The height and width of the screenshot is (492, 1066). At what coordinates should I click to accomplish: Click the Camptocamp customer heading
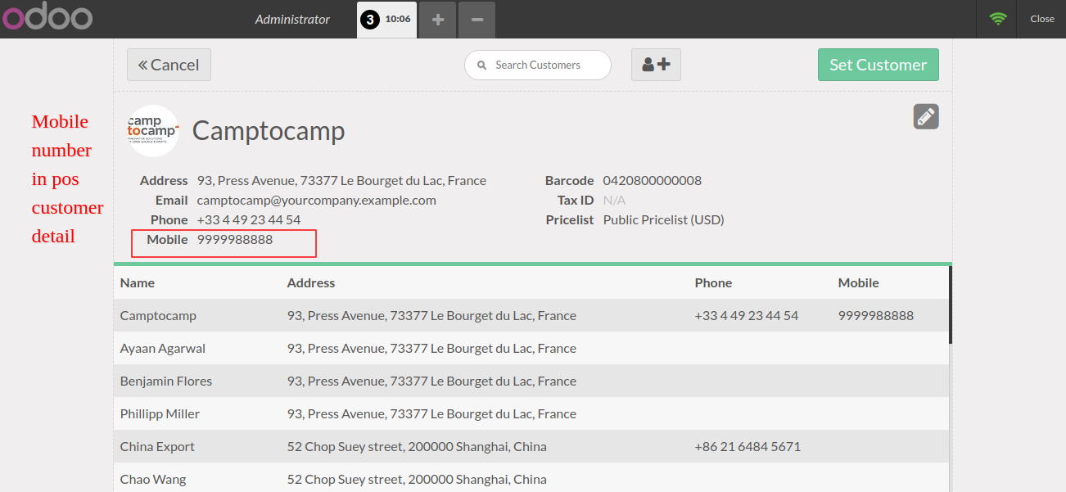pos(269,131)
